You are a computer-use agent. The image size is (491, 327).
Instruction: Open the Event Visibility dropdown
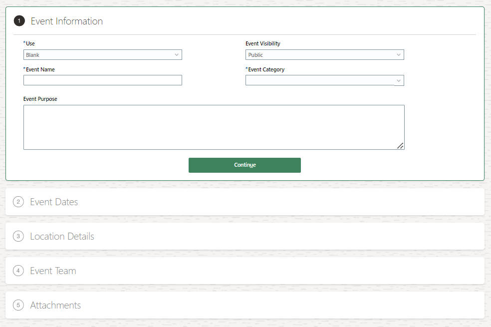pyautogui.click(x=324, y=55)
